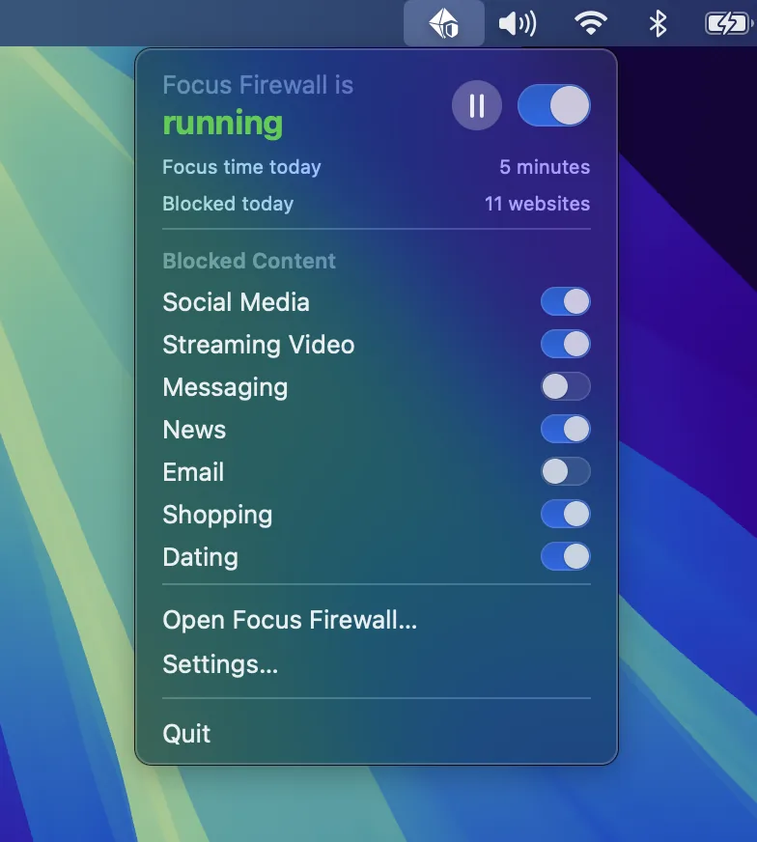The image size is (757, 842).
Task: Click the green "running" status text
Action: pos(223,124)
